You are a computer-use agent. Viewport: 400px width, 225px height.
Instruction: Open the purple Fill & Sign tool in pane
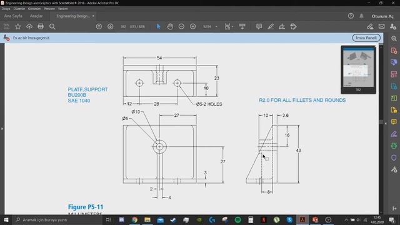[394, 134]
